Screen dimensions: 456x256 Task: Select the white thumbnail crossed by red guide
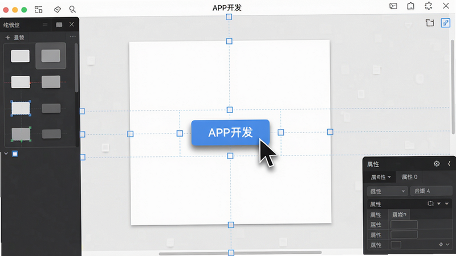[x=21, y=82]
